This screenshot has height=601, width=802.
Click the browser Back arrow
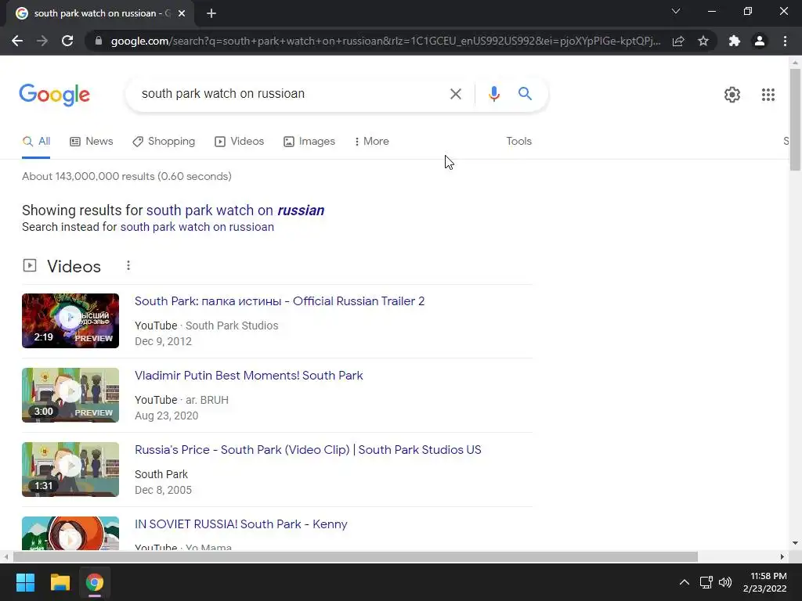[x=17, y=41]
